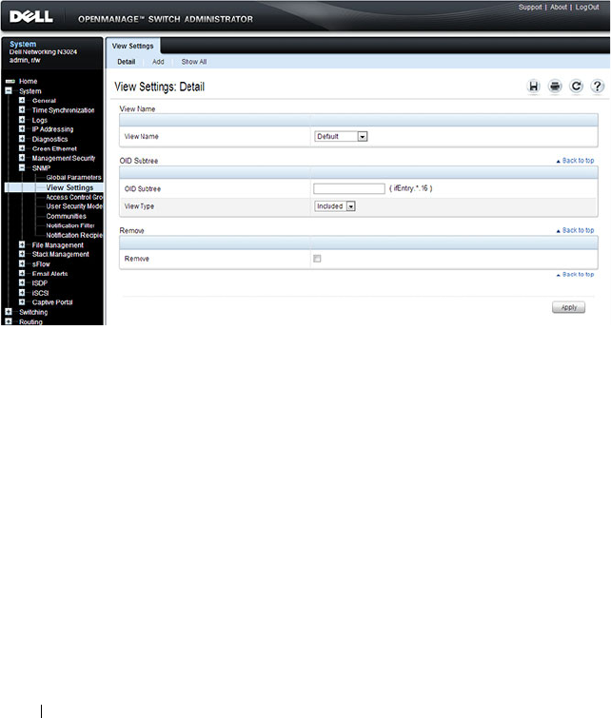This screenshot has height=718, width=611.
Task: Switch to the Add sub-tab
Action: pos(158,62)
